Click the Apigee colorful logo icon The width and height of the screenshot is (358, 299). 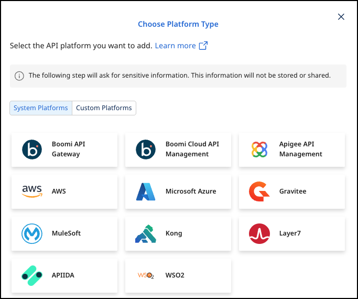[x=259, y=149]
